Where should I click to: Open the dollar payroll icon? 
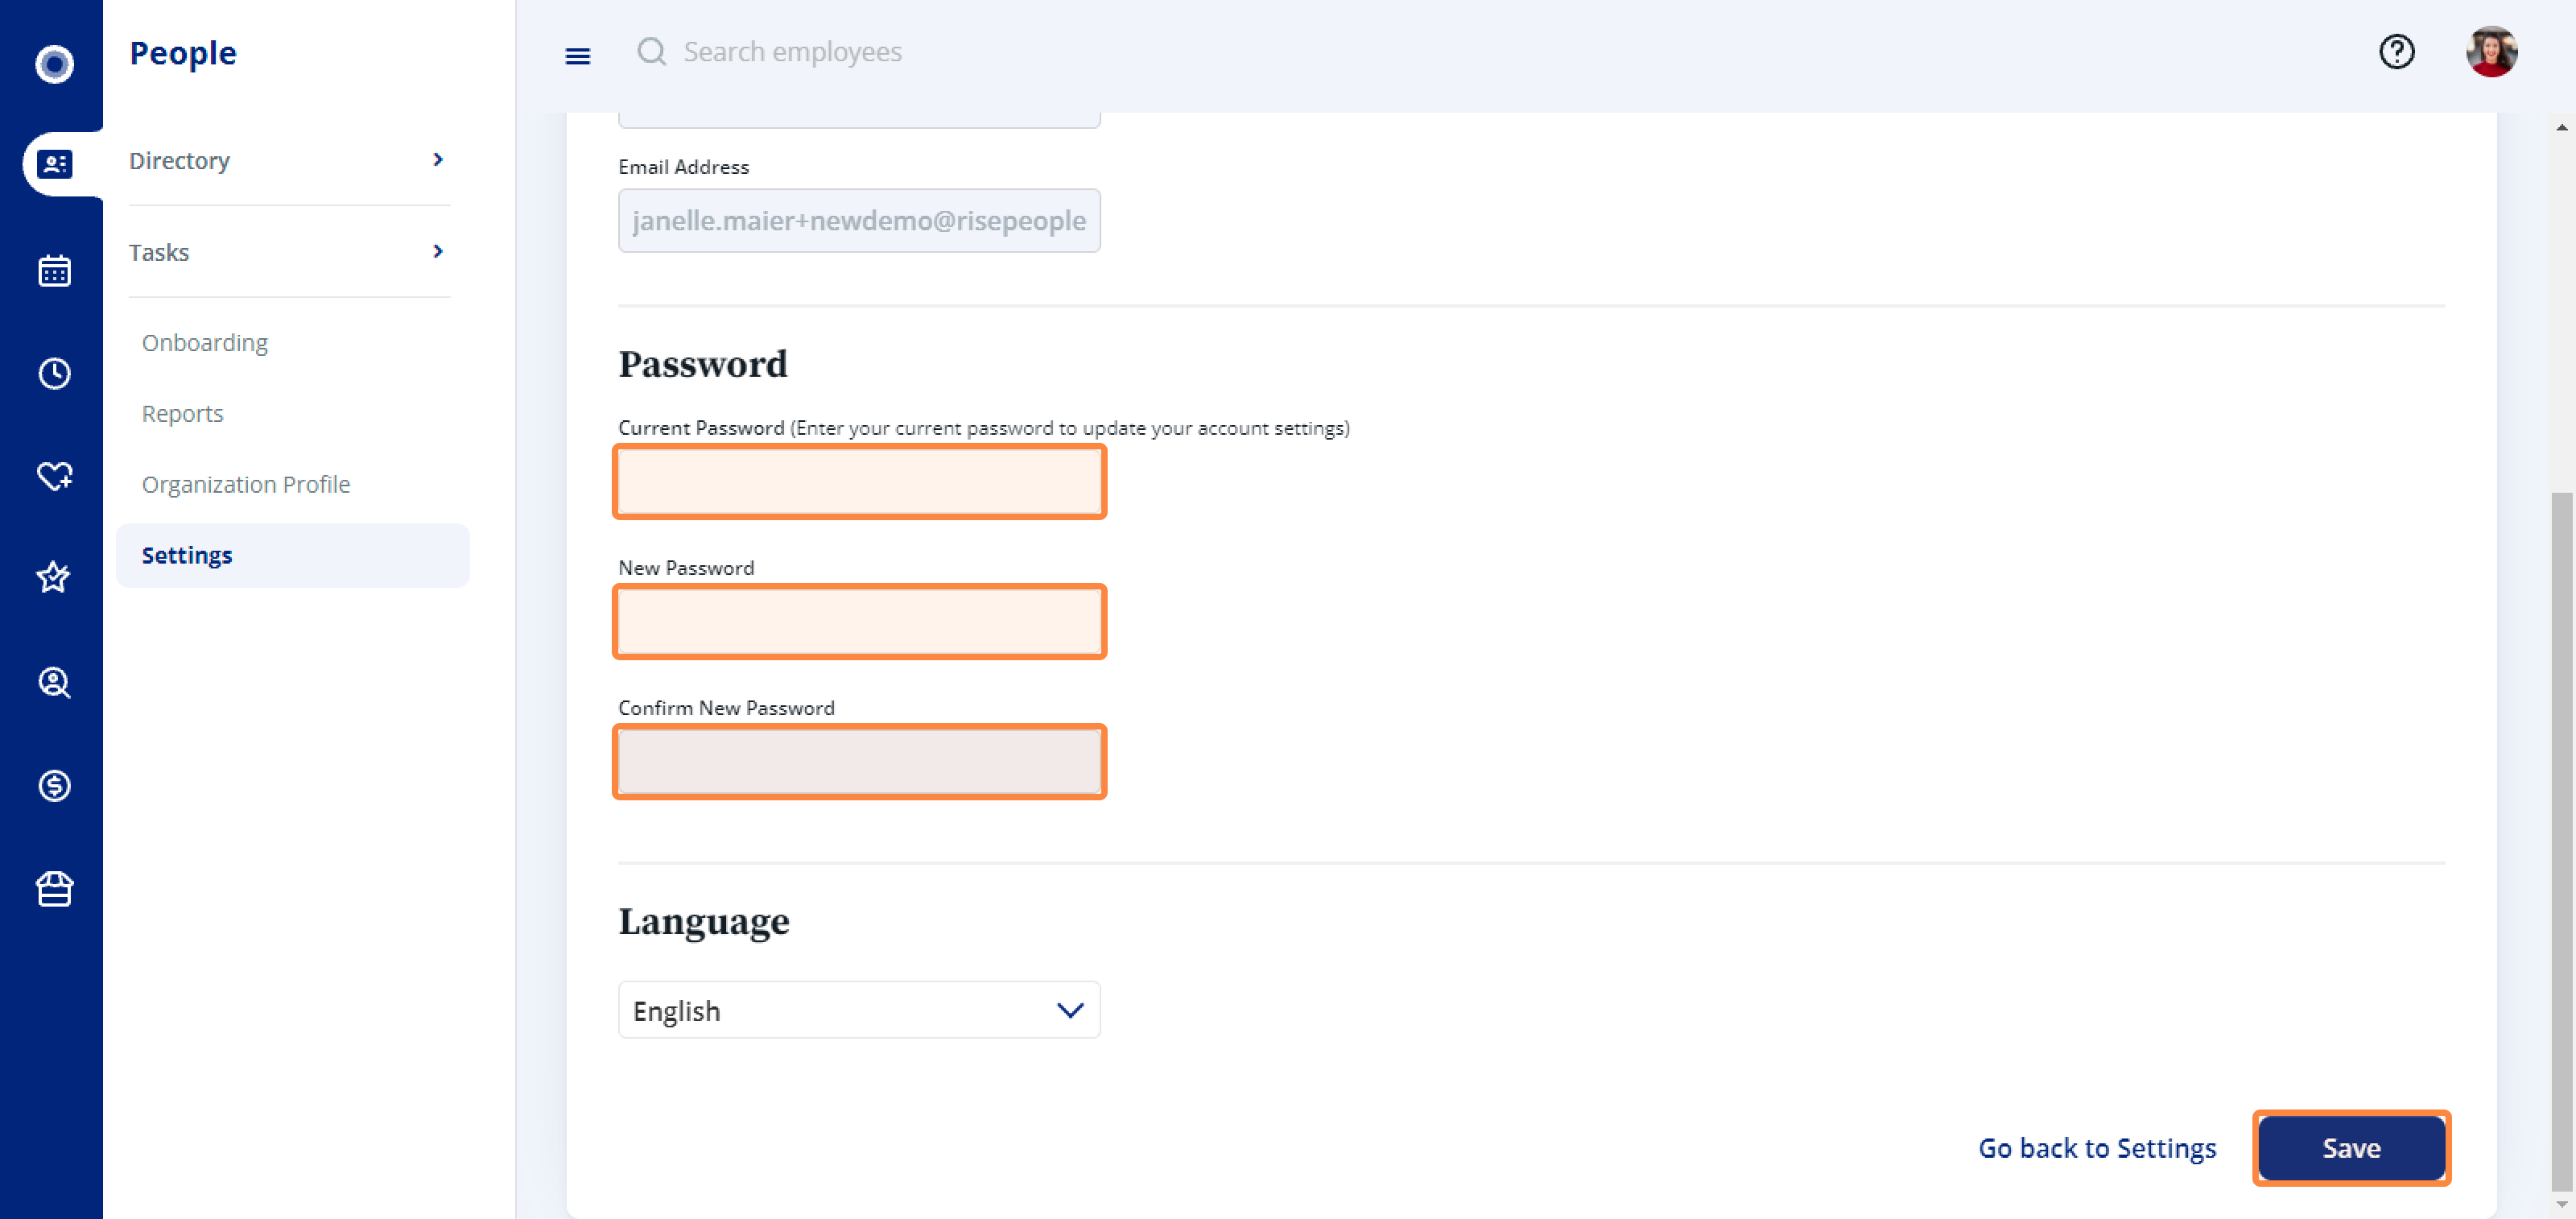(54, 785)
